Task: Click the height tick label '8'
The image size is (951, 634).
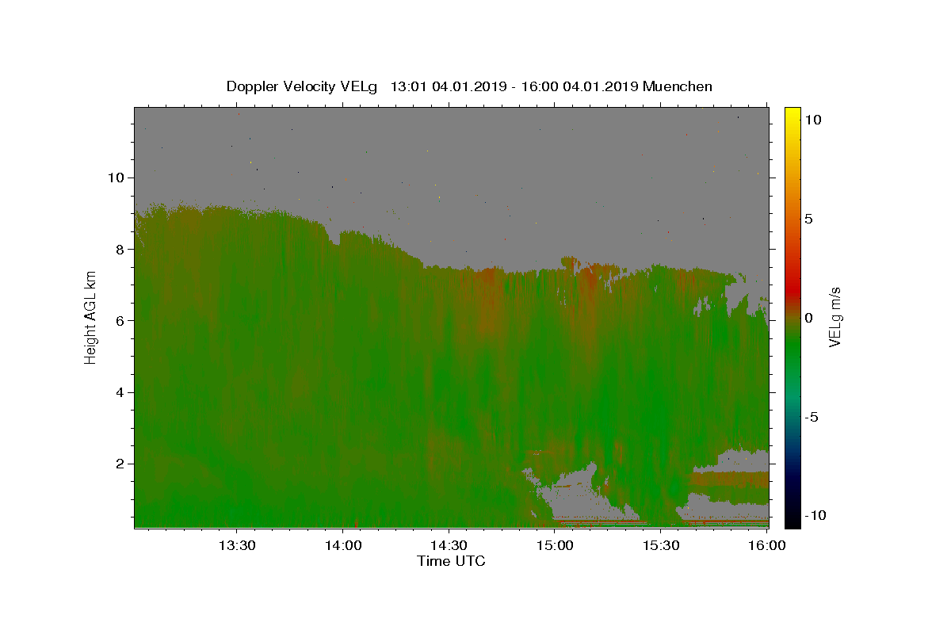Action: pyautogui.click(x=120, y=249)
